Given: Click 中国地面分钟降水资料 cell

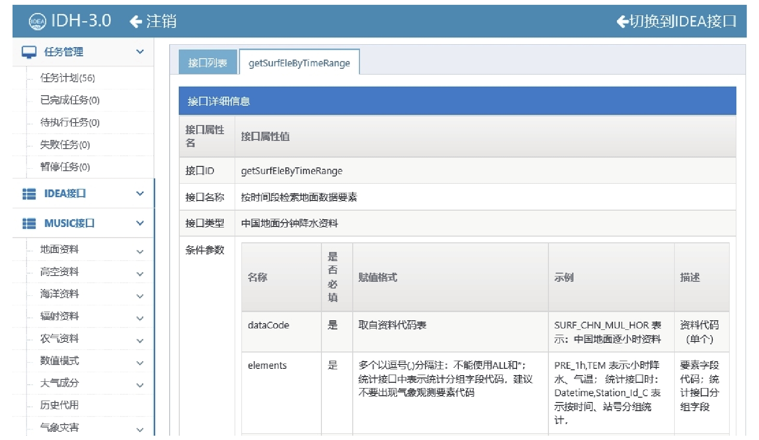Looking at the screenshot, I should pyautogui.click(x=485, y=223).
